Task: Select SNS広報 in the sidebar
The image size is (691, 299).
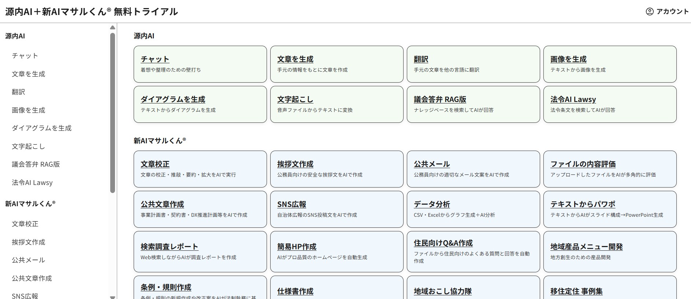Action: [x=25, y=296]
